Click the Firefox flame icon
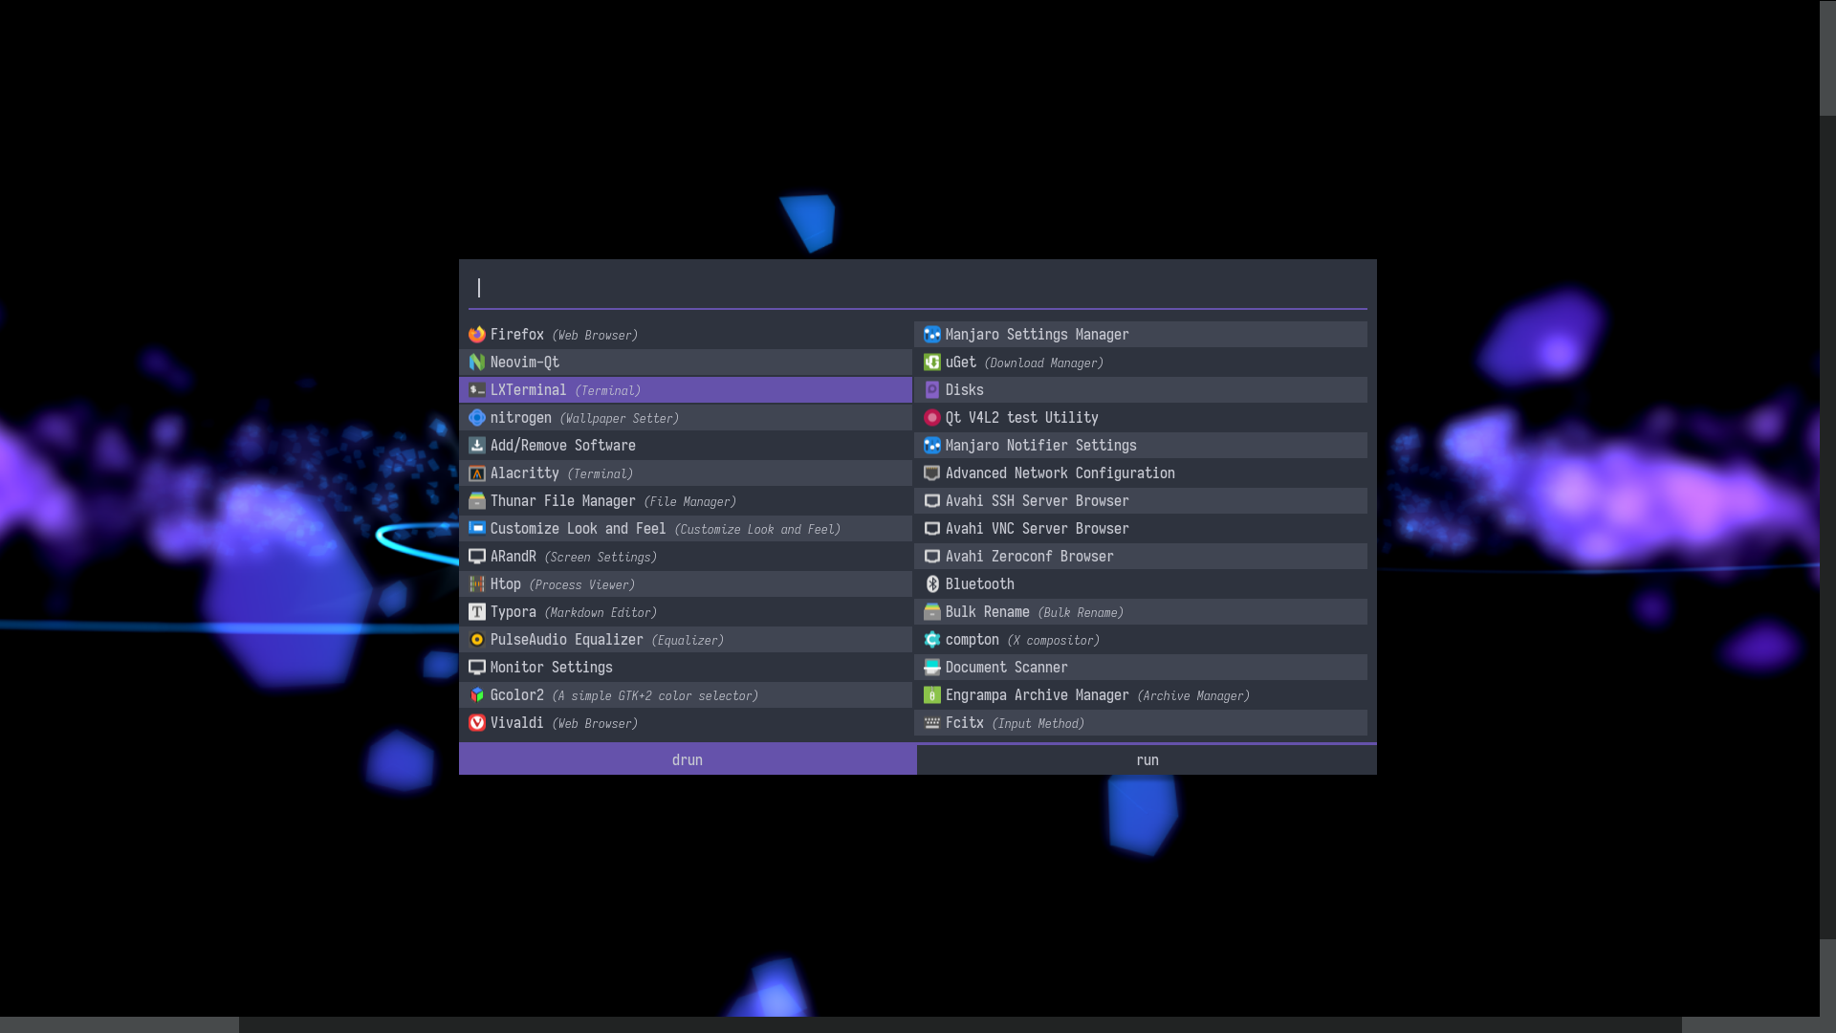 [x=476, y=334]
